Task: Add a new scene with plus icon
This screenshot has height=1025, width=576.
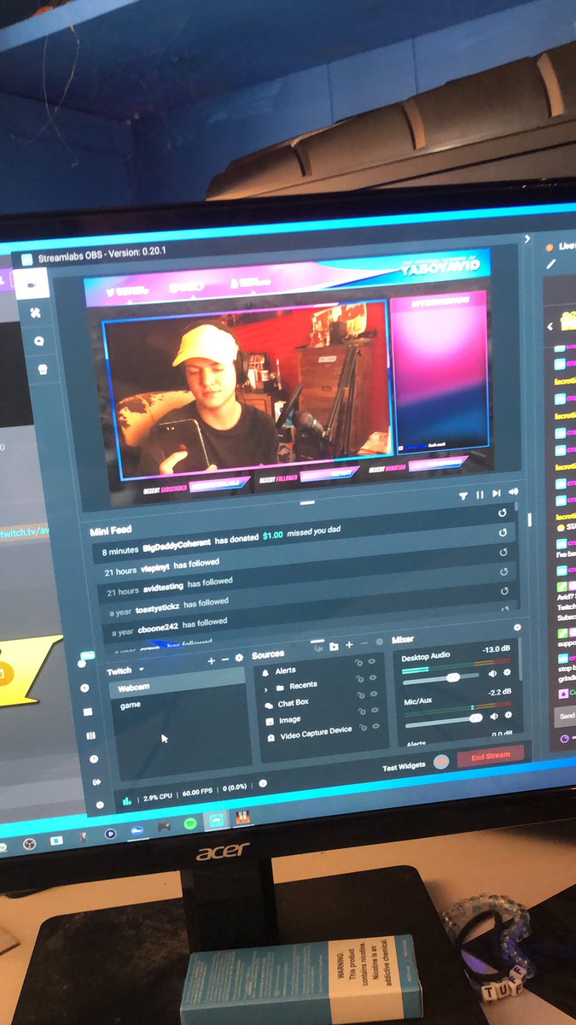Action: [212, 661]
